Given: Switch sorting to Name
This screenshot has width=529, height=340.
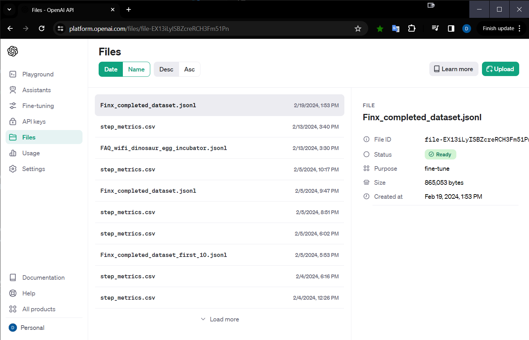Looking at the screenshot, I should click(136, 69).
